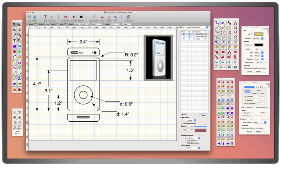
Task: Click the yellow Fill color swatch
Action: [259, 34]
